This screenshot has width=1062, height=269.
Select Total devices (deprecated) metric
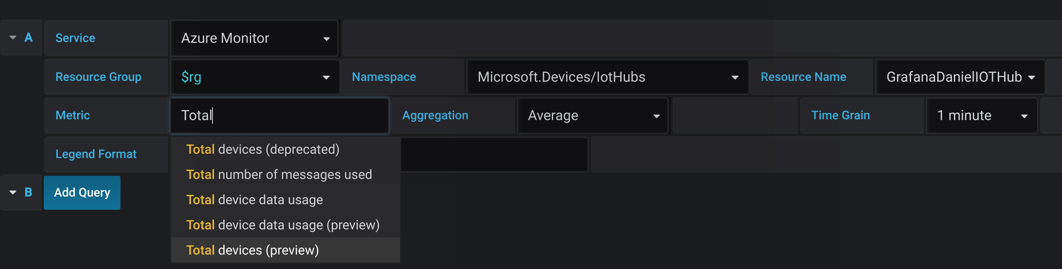[285, 149]
